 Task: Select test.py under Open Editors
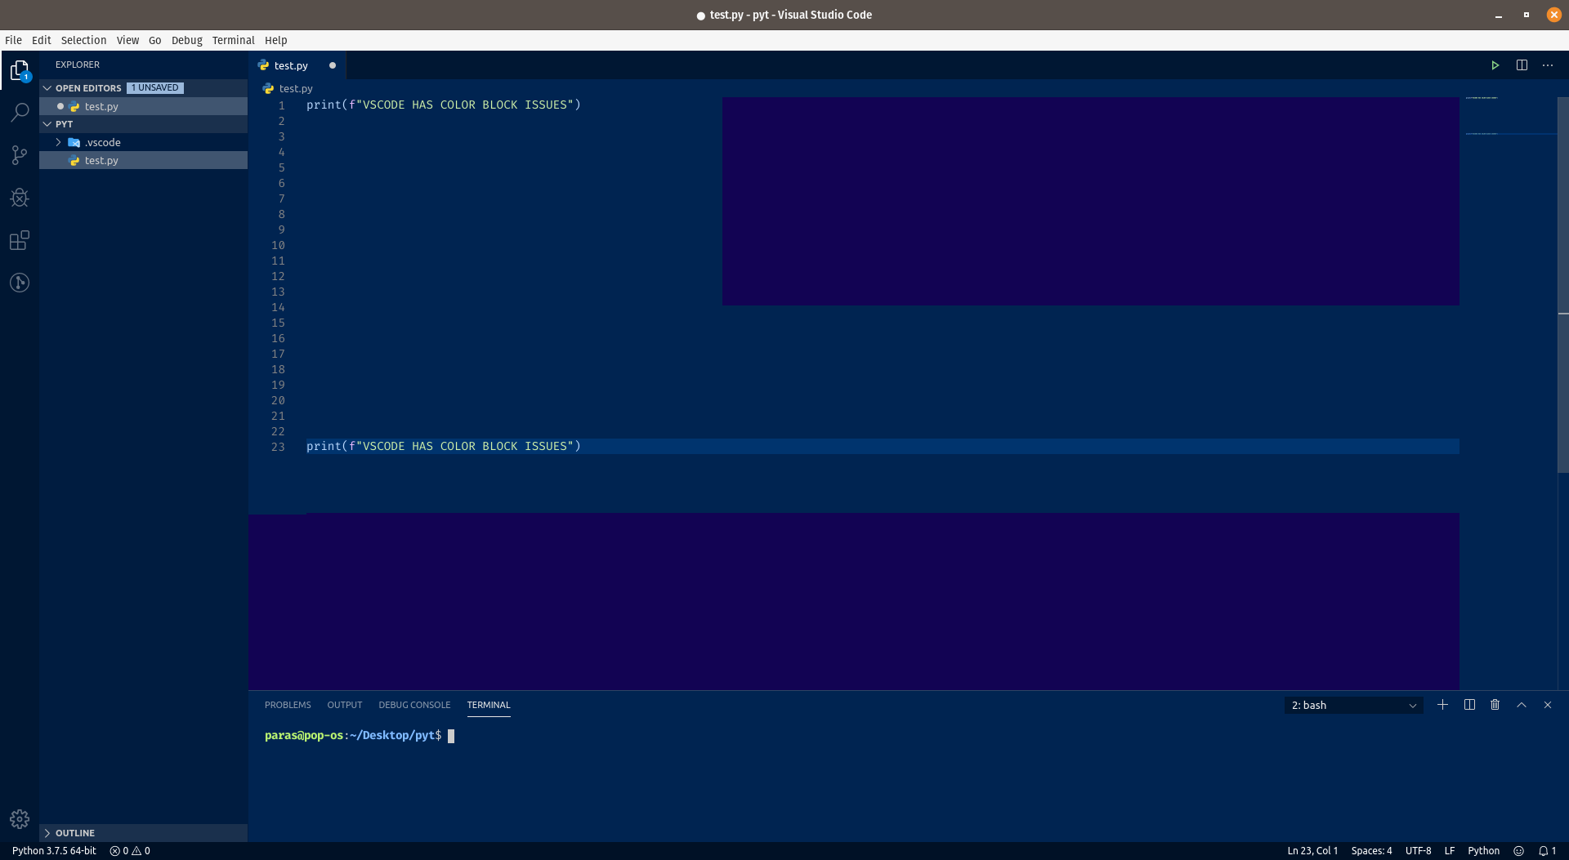click(144, 106)
